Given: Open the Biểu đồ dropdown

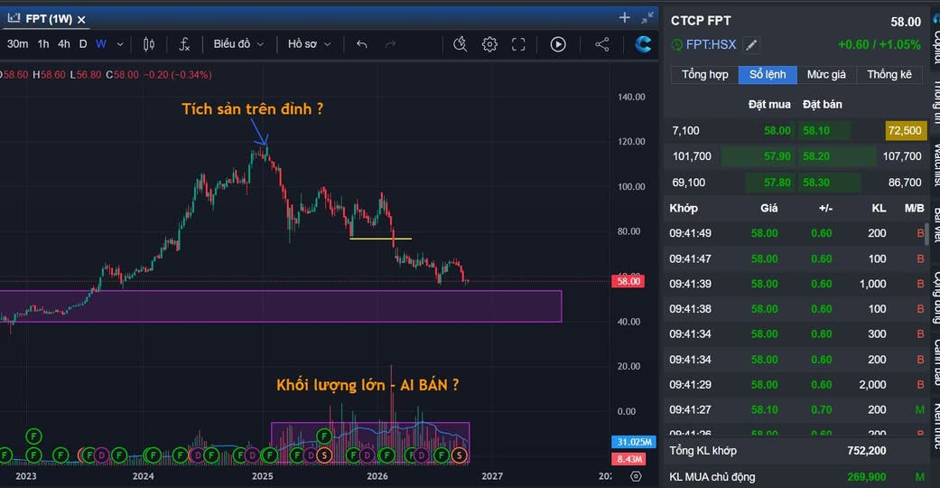Looking at the screenshot, I should pyautogui.click(x=238, y=44).
